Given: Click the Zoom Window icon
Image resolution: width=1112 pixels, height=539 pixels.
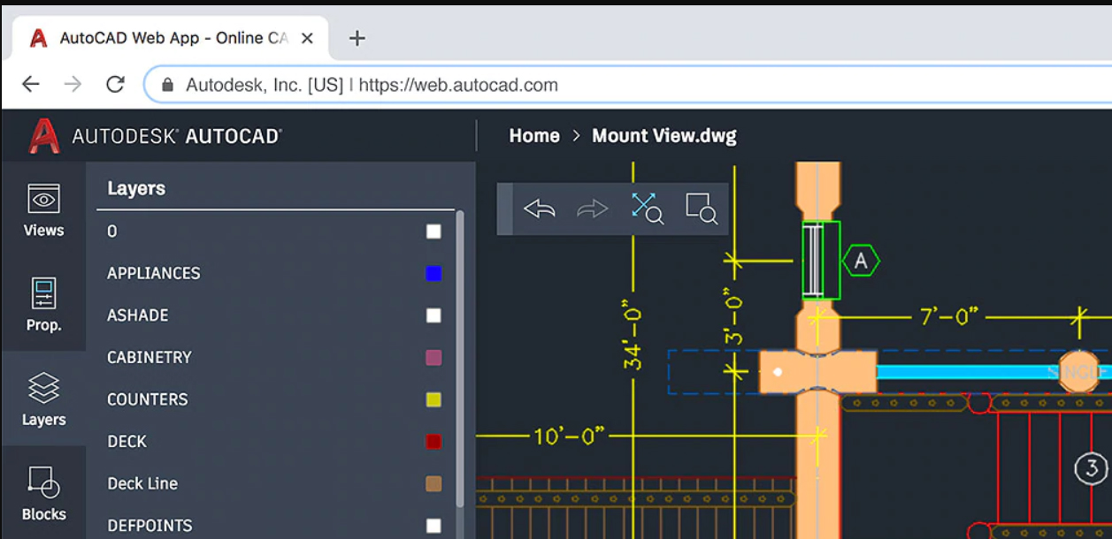Looking at the screenshot, I should (x=701, y=209).
